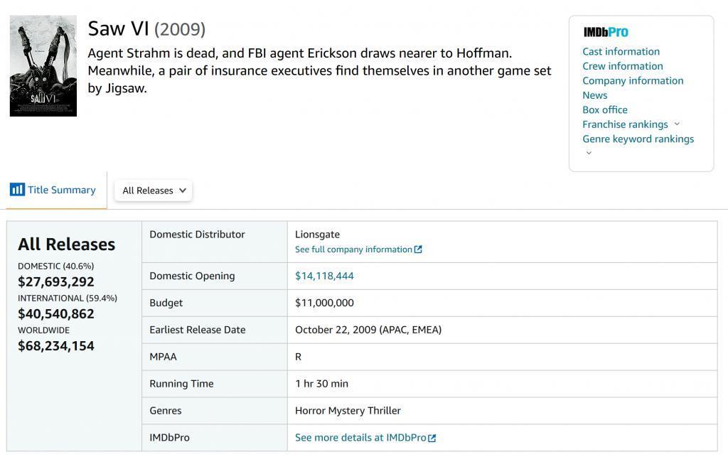The height and width of the screenshot is (457, 728).
Task: Click See full company information link
Action: tap(353, 249)
